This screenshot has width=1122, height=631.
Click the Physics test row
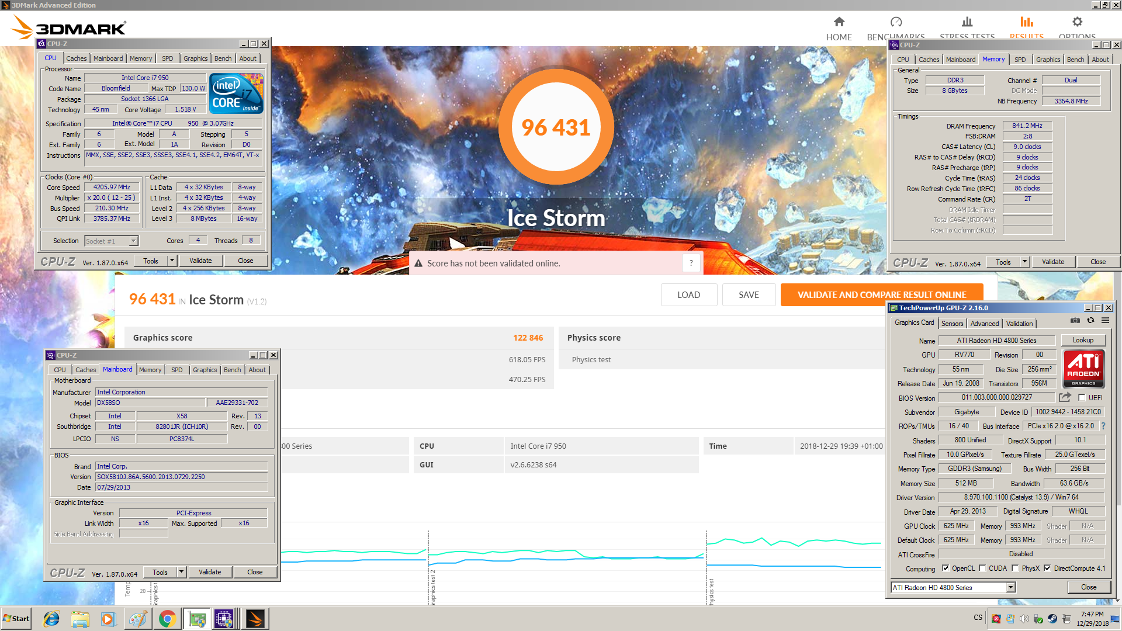[722, 360]
